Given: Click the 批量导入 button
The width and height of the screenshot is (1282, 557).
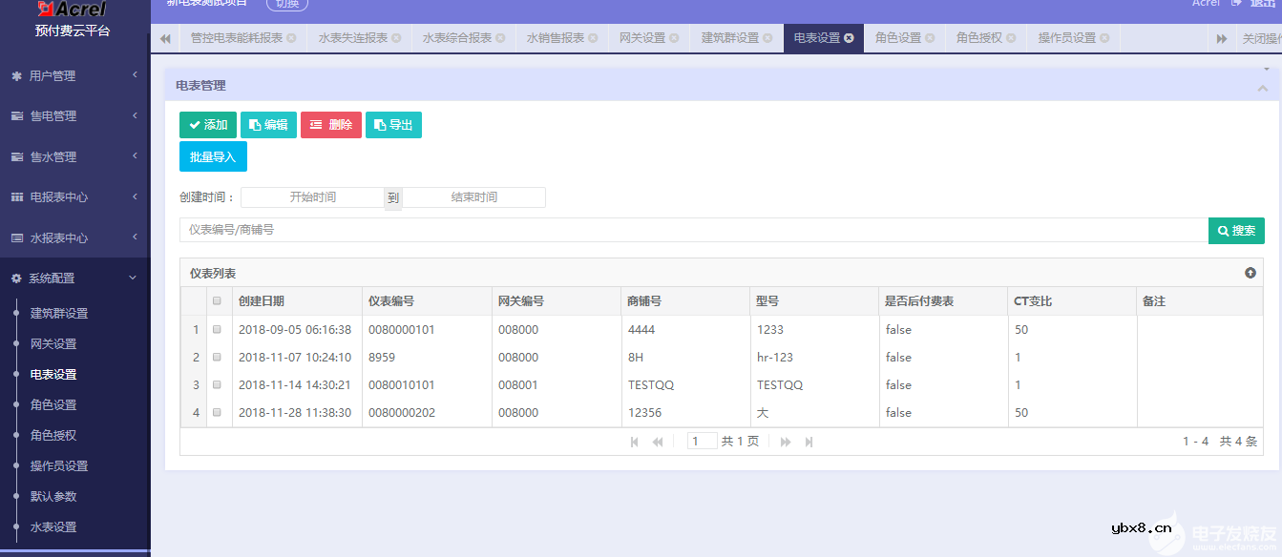Looking at the screenshot, I should click(212, 156).
